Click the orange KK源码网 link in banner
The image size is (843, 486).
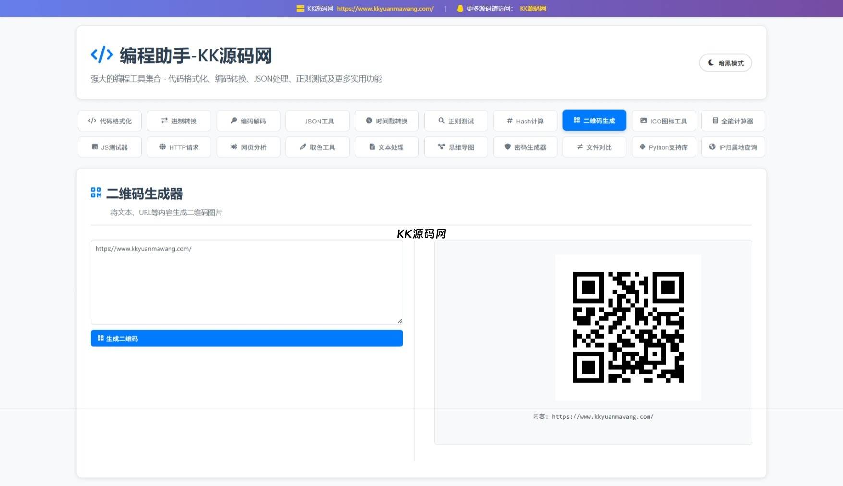coord(533,8)
